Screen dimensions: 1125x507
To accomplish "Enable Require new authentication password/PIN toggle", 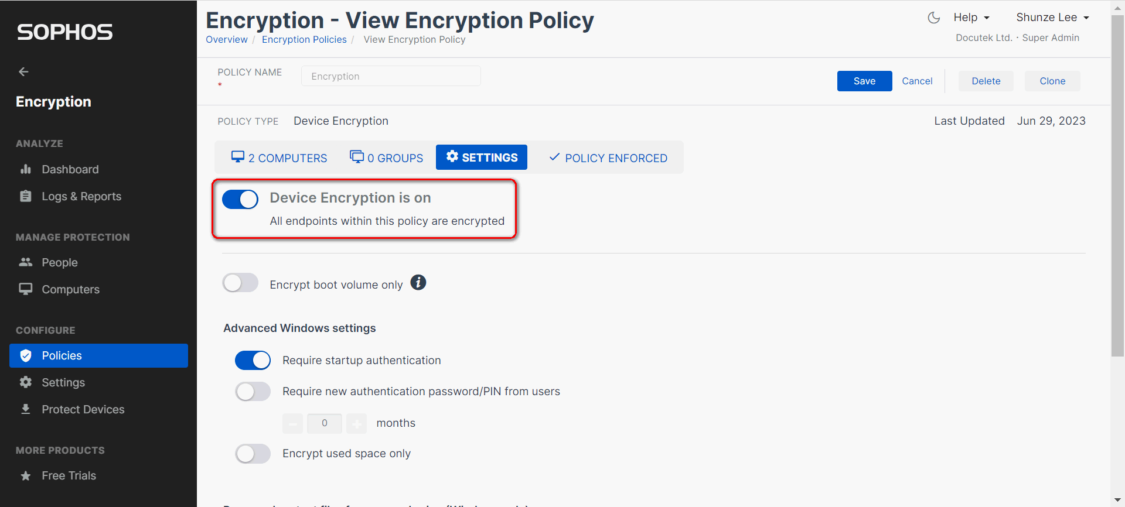I will coord(253,391).
